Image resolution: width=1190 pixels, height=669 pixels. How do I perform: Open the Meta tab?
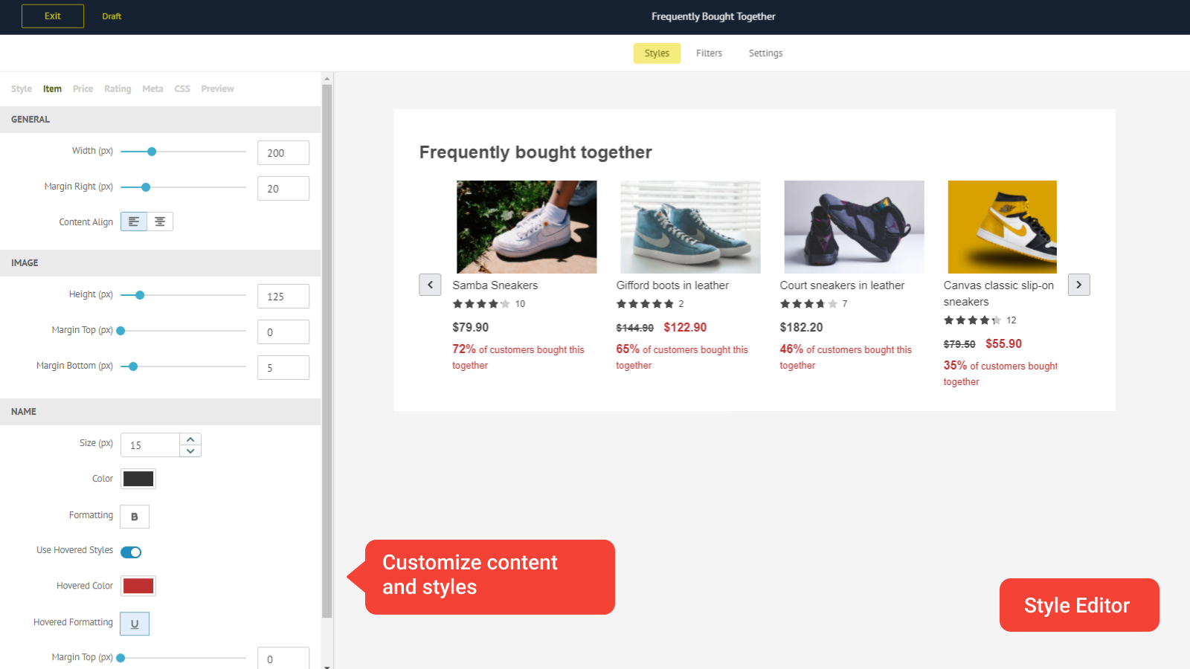coord(152,88)
